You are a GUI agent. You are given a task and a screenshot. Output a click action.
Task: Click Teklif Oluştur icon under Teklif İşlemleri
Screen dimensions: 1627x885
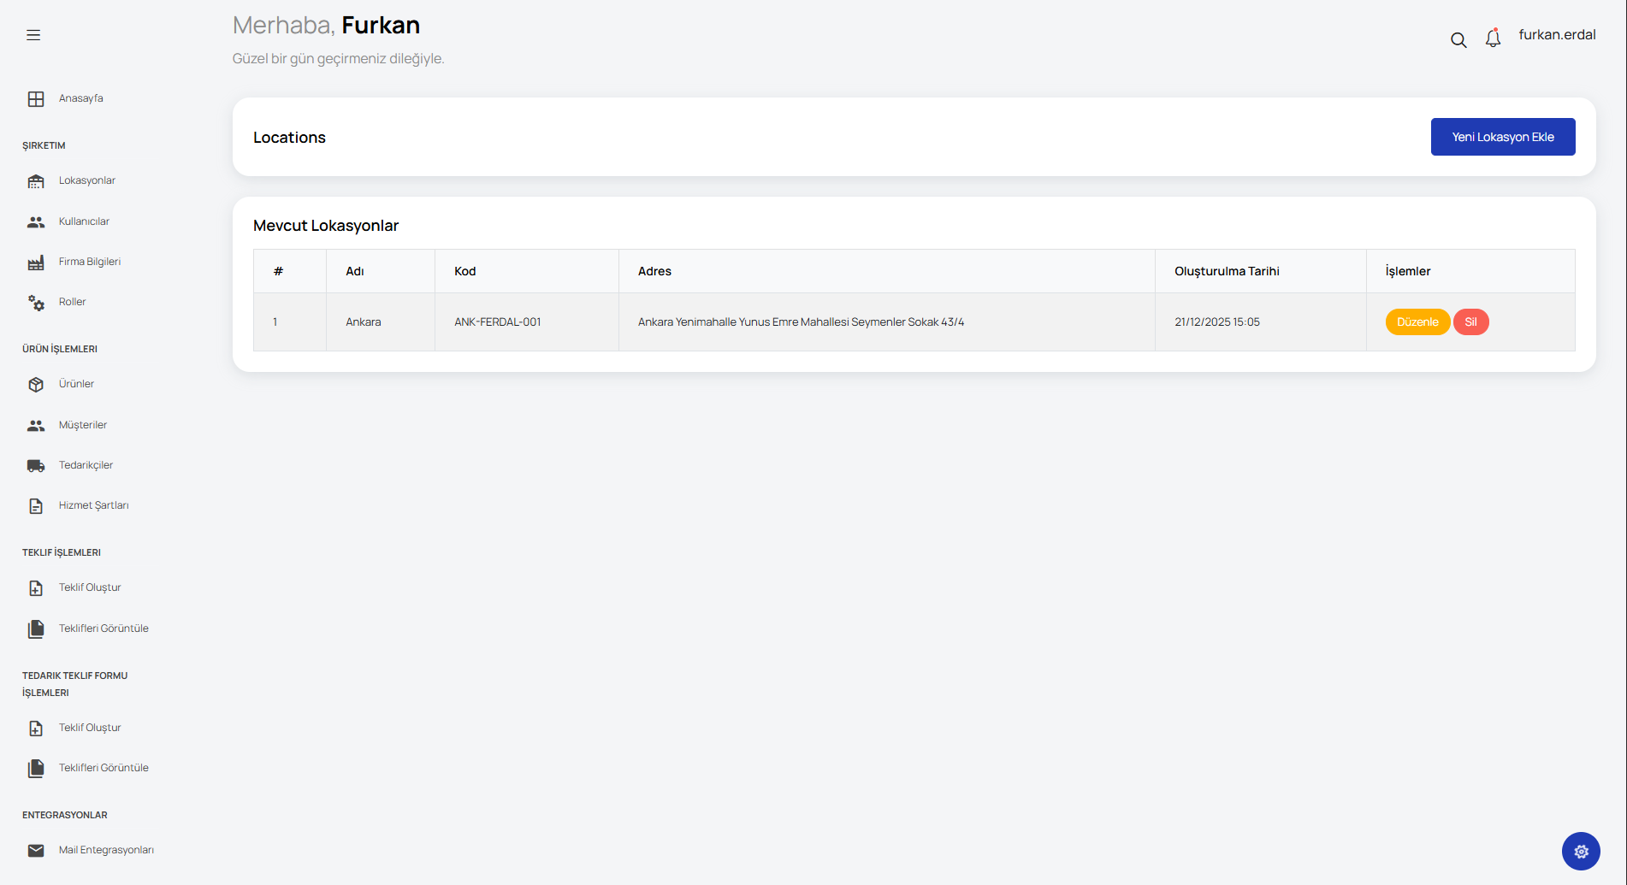pyautogui.click(x=36, y=588)
